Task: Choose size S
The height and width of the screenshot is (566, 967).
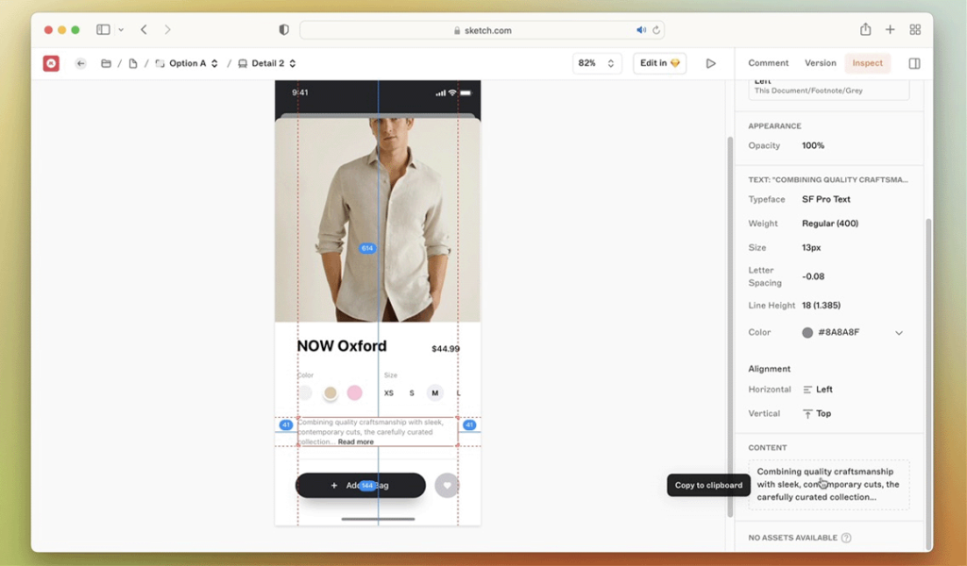Action: [x=412, y=393]
